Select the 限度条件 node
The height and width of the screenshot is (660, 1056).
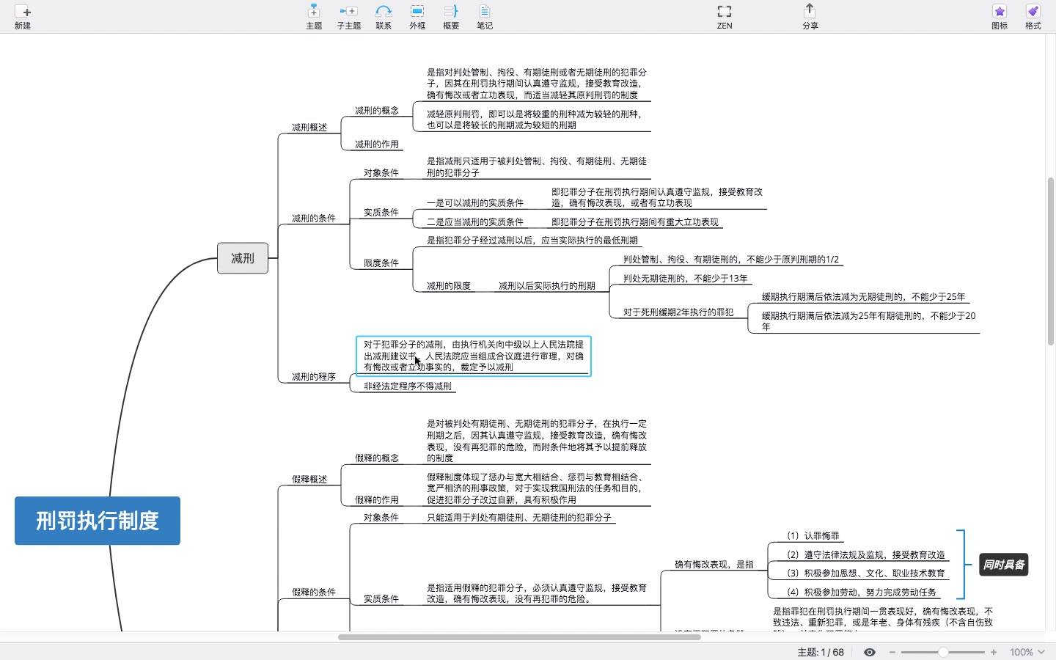click(x=381, y=263)
